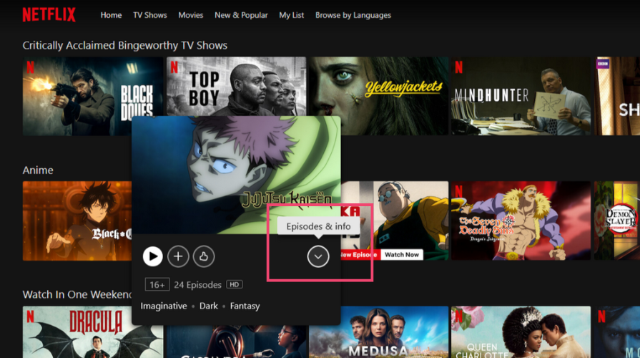Click the Jujutsu Kaisen title logo

[287, 199]
